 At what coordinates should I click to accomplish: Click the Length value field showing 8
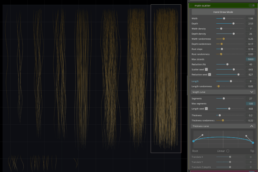[x=250, y=81]
